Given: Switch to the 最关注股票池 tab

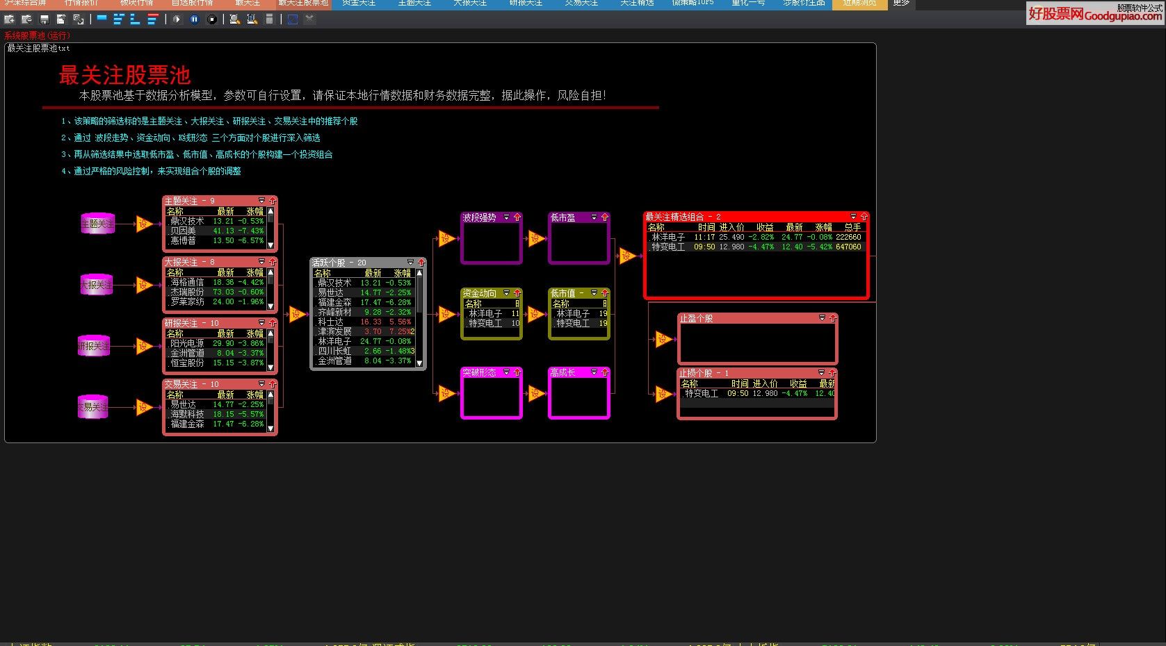Looking at the screenshot, I should coord(302,3).
